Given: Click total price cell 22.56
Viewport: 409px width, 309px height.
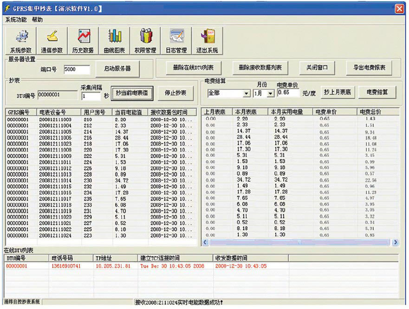Looking at the screenshot, I should (x=370, y=180).
